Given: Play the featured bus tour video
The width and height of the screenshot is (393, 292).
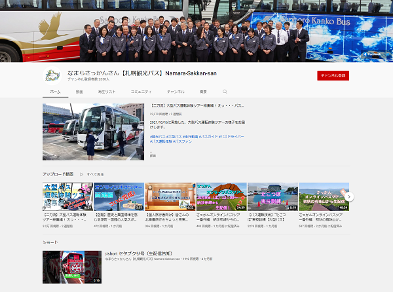Looking at the screenshot, I should [x=93, y=131].
